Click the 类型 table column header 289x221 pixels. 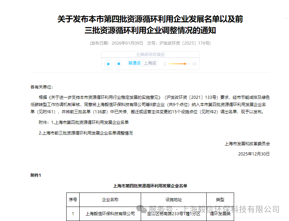pos(220,200)
